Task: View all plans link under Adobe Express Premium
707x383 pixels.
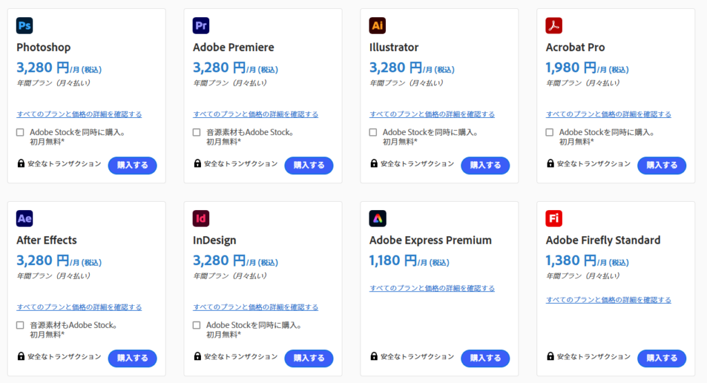Action: [432, 289]
